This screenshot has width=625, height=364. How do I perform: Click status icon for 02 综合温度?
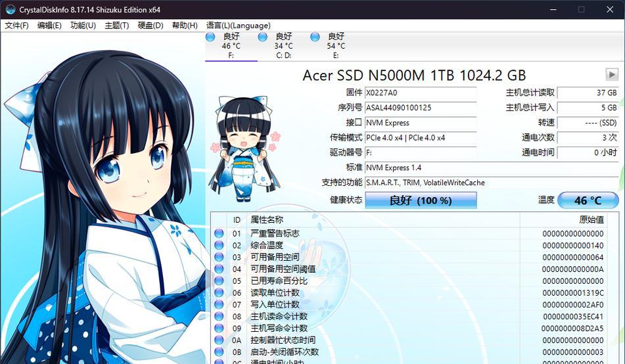219,245
